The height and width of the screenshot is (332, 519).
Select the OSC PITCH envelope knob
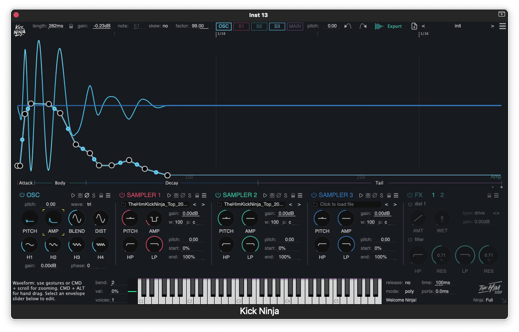click(x=30, y=219)
